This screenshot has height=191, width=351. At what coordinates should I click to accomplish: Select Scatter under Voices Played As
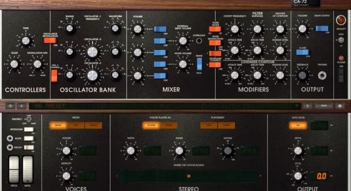tap(151, 126)
